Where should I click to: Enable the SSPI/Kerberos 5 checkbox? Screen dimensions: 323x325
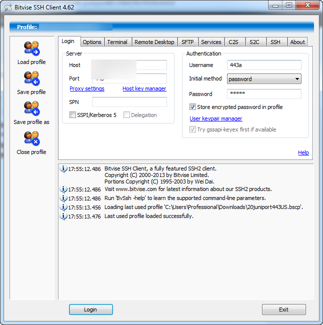pyautogui.click(x=72, y=115)
